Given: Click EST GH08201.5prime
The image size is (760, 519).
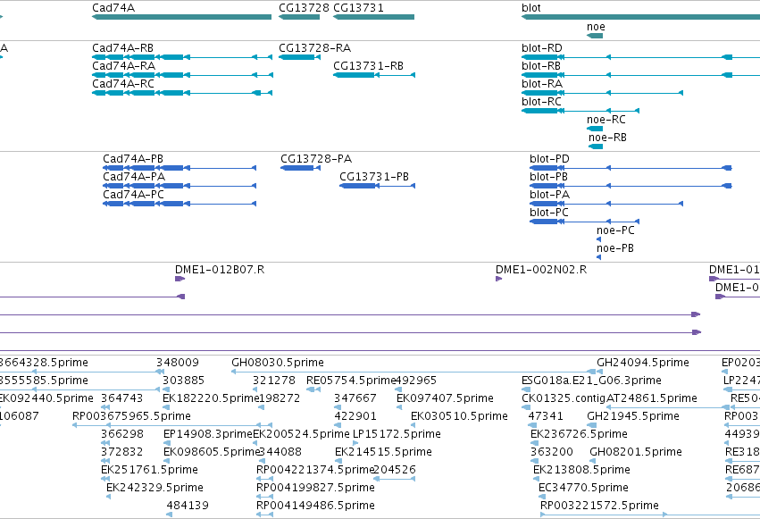Looking at the screenshot, I should (593, 461).
